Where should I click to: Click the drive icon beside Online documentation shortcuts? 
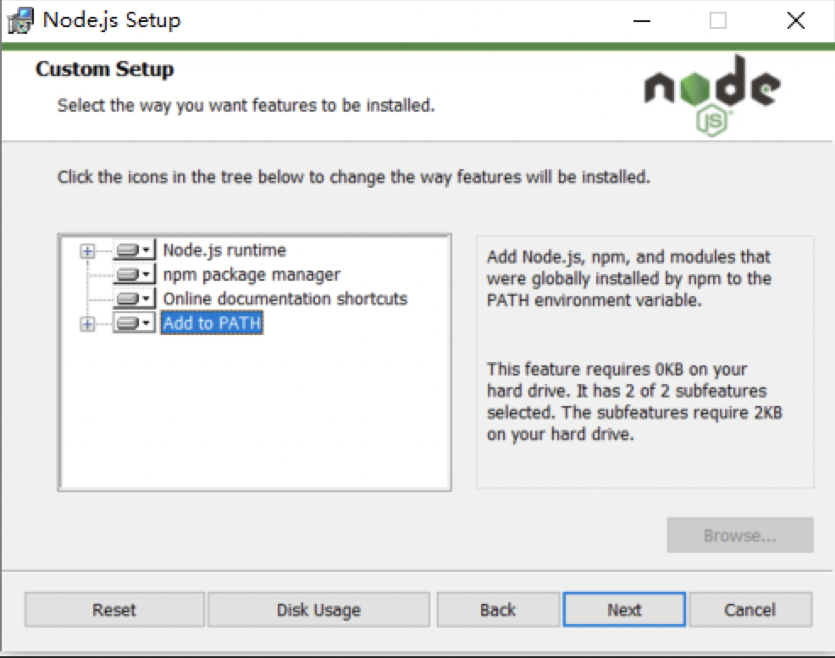(133, 299)
